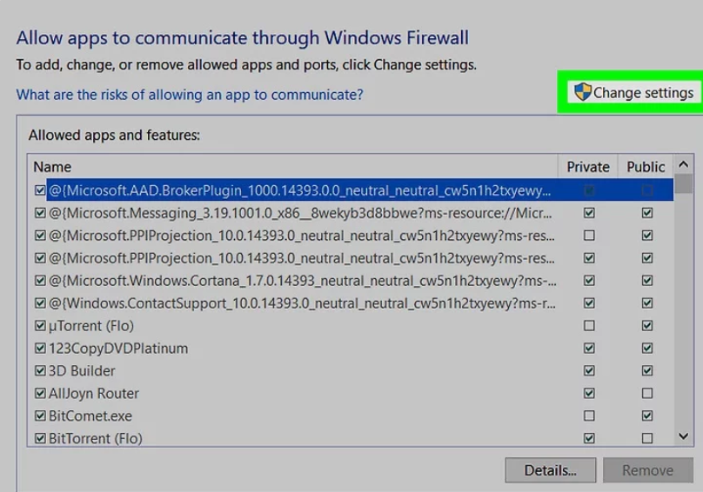Click the vertical scrollbar thumb
703x492 pixels.
[683, 183]
